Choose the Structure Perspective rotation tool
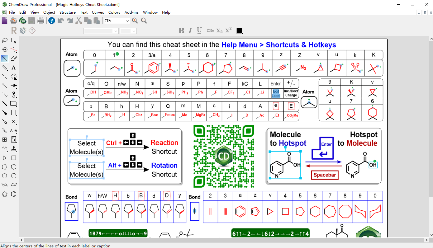Screen dimensions: 433x248 pos(5,49)
